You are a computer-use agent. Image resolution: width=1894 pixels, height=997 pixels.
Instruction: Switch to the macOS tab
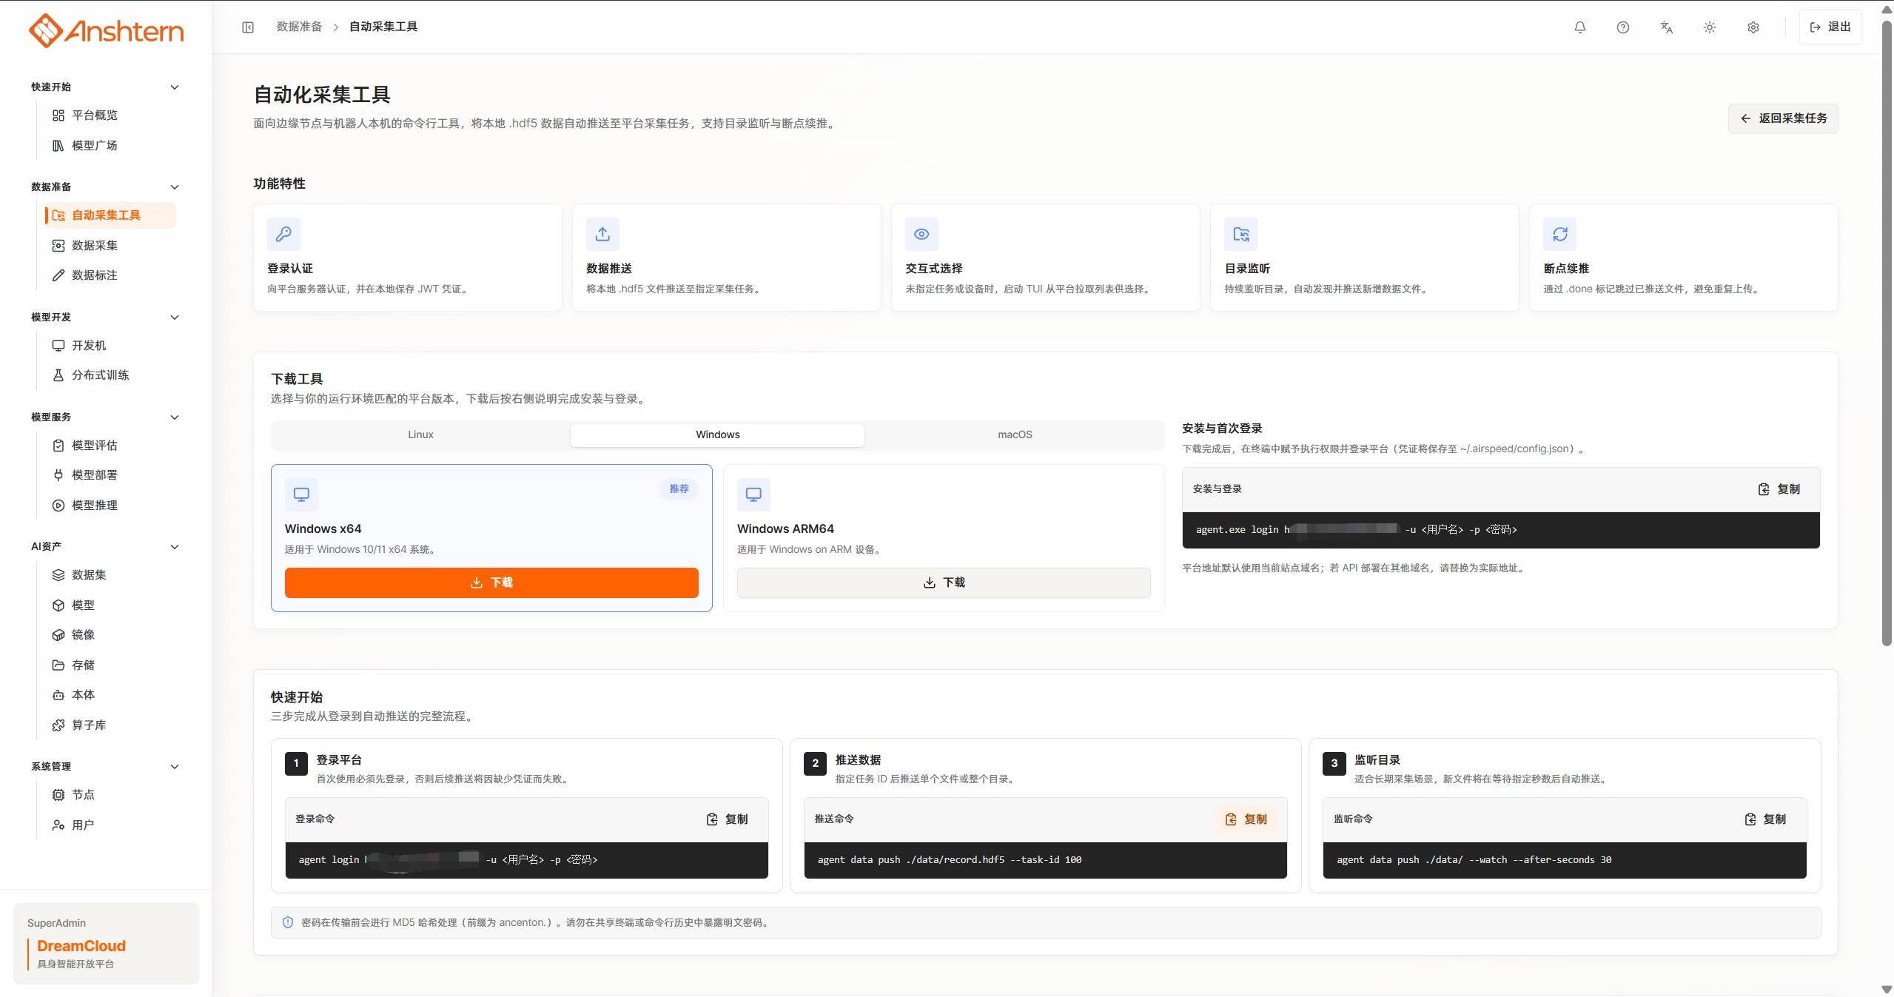pos(1015,435)
